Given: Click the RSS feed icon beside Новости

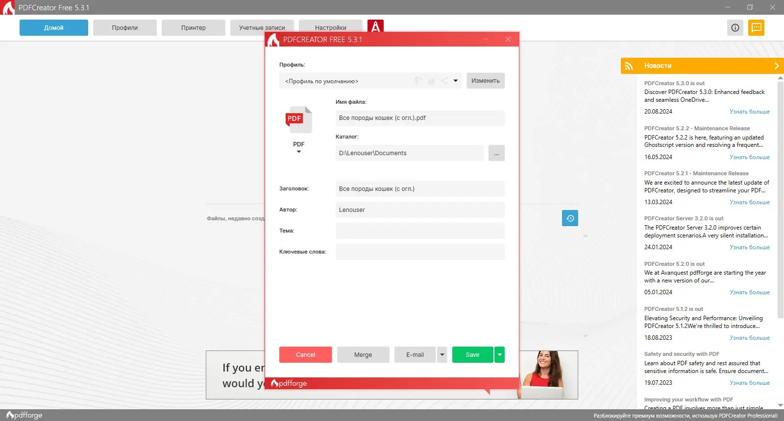Looking at the screenshot, I should click(x=629, y=66).
